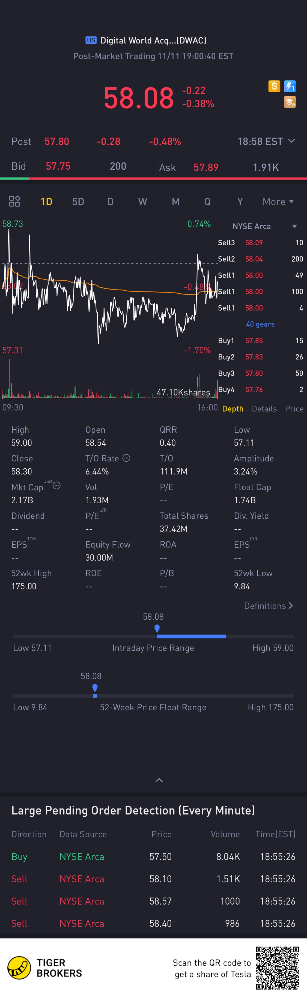Tap the QR code image
307x998 pixels.
coord(277,968)
